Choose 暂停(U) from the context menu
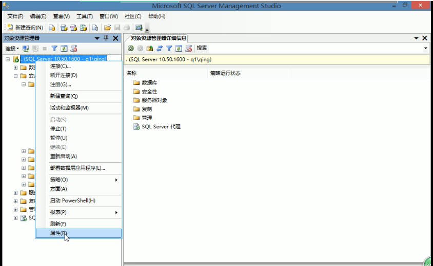 [78, 138]
